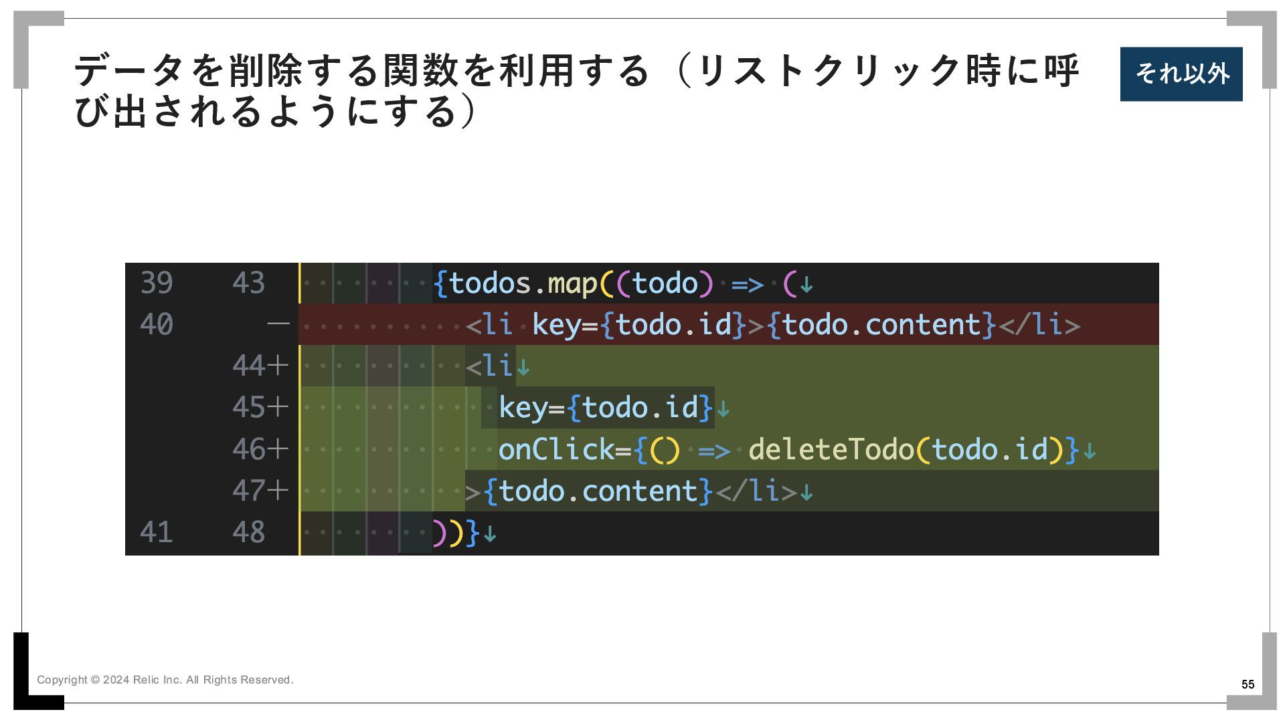Viewport: 1285px width, 722px height.
Task: Click old line number 41
Action: (157, 533)
